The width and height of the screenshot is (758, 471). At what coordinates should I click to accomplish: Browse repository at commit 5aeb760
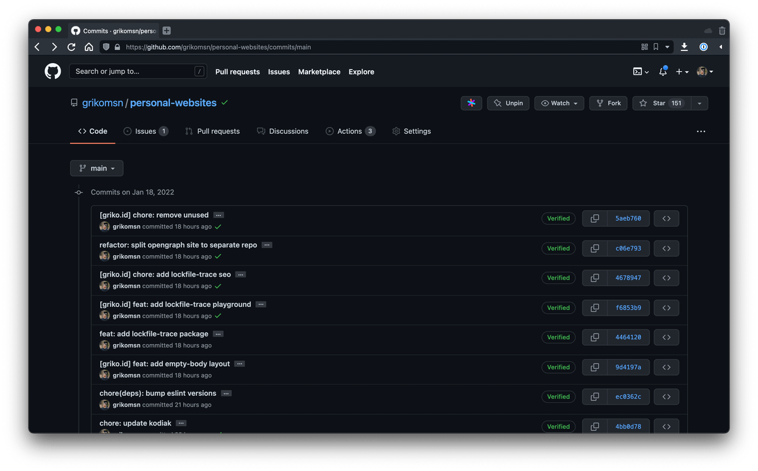click(666, 218)
